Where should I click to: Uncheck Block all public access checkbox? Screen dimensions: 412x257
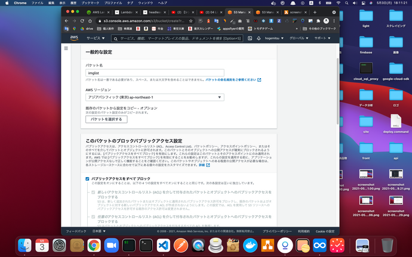coord(87,179)
